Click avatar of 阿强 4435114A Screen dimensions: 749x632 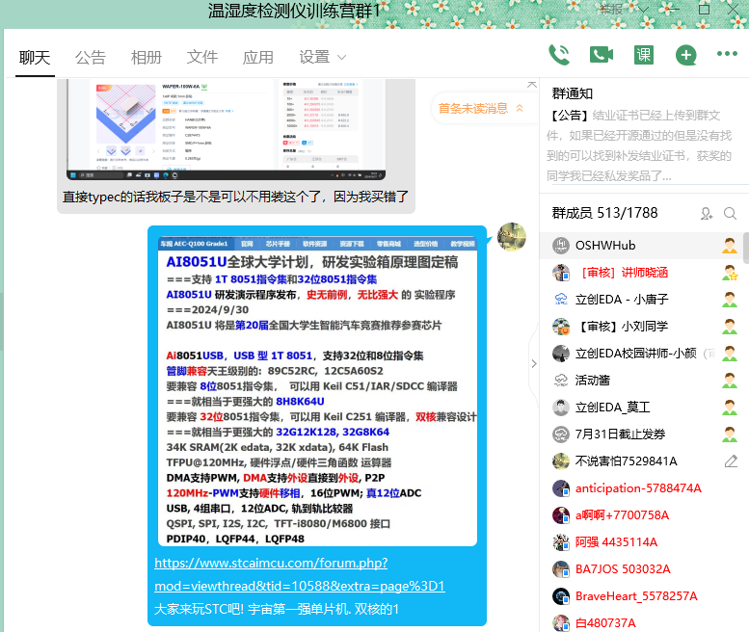pyautogui.click(x=561, y=542)
